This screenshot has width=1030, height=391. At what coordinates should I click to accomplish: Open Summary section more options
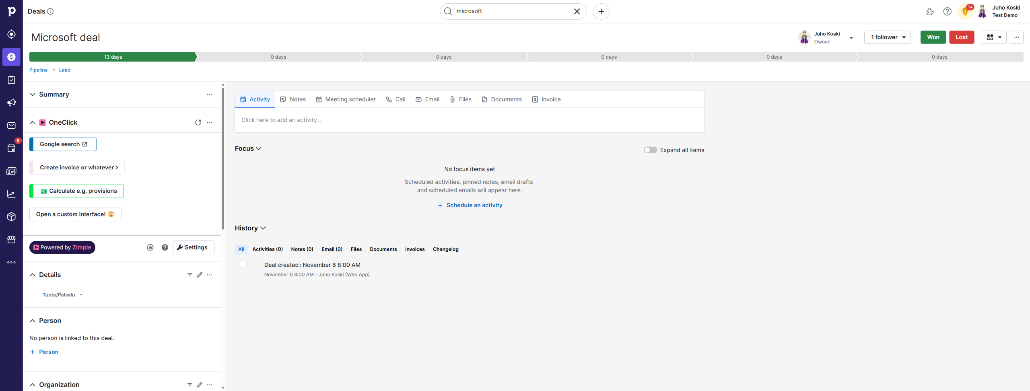coord(209,95)
